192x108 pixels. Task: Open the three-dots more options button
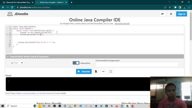103,71
